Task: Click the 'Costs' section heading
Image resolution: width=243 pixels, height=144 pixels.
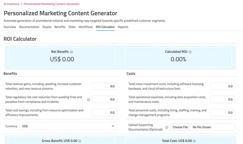Action: tap(131, 74)
